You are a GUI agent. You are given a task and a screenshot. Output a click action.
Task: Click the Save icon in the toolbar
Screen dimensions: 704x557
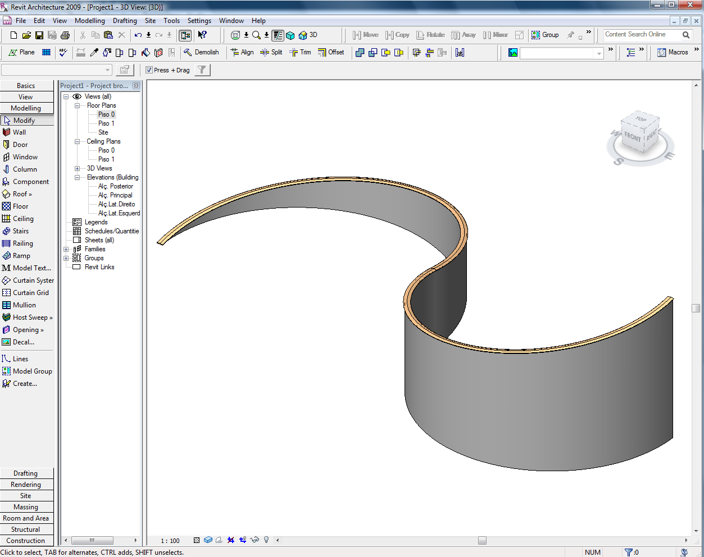coord(39,35)
